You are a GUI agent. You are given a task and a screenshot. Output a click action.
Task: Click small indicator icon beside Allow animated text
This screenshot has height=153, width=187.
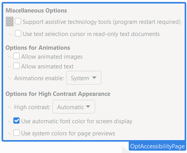9,67
